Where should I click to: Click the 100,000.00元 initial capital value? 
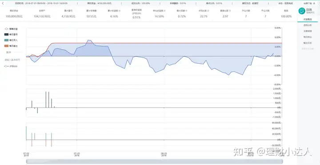tap(14, 16)
